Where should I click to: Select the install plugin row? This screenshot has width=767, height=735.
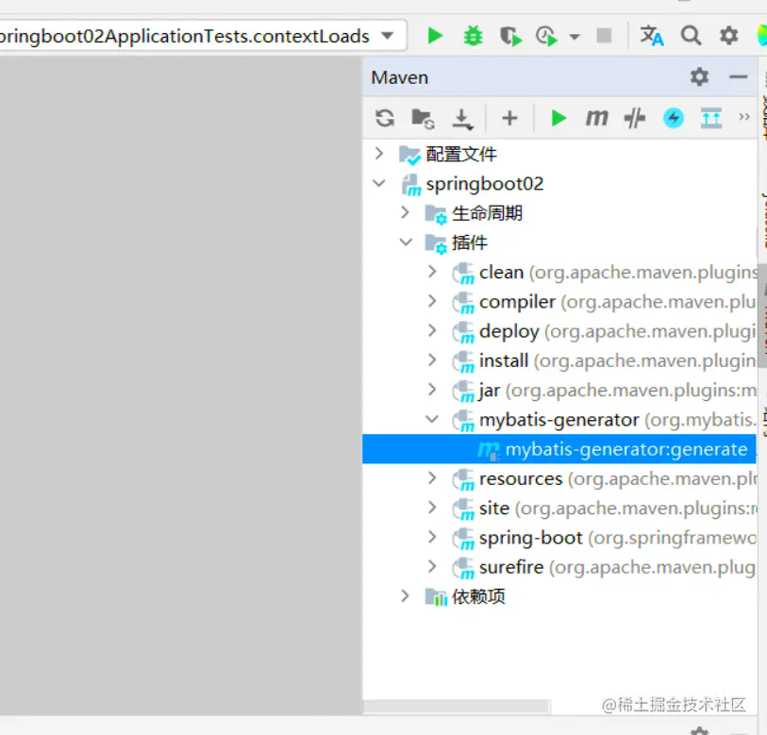pos(559,360)
